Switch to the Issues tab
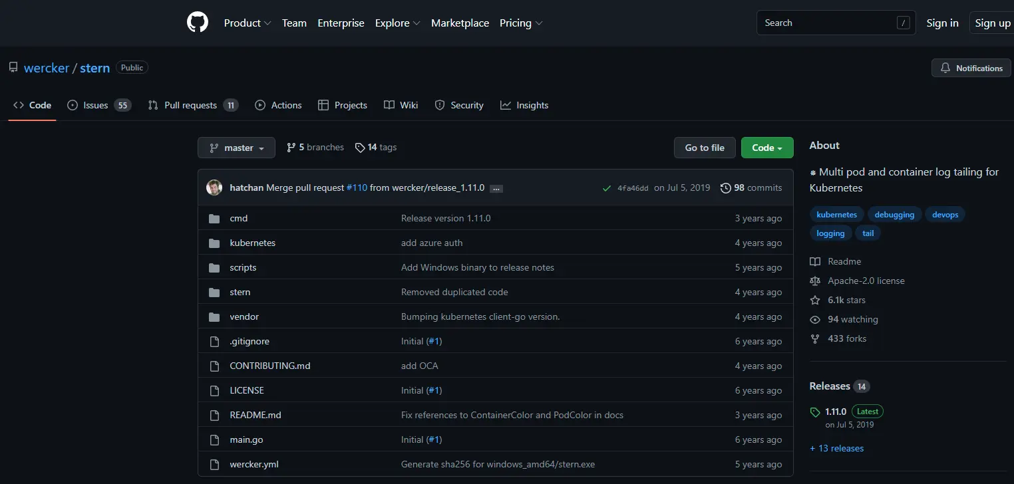Viewport: 1014px width, 484px height. pyautogui.click(x=100, y=105)
